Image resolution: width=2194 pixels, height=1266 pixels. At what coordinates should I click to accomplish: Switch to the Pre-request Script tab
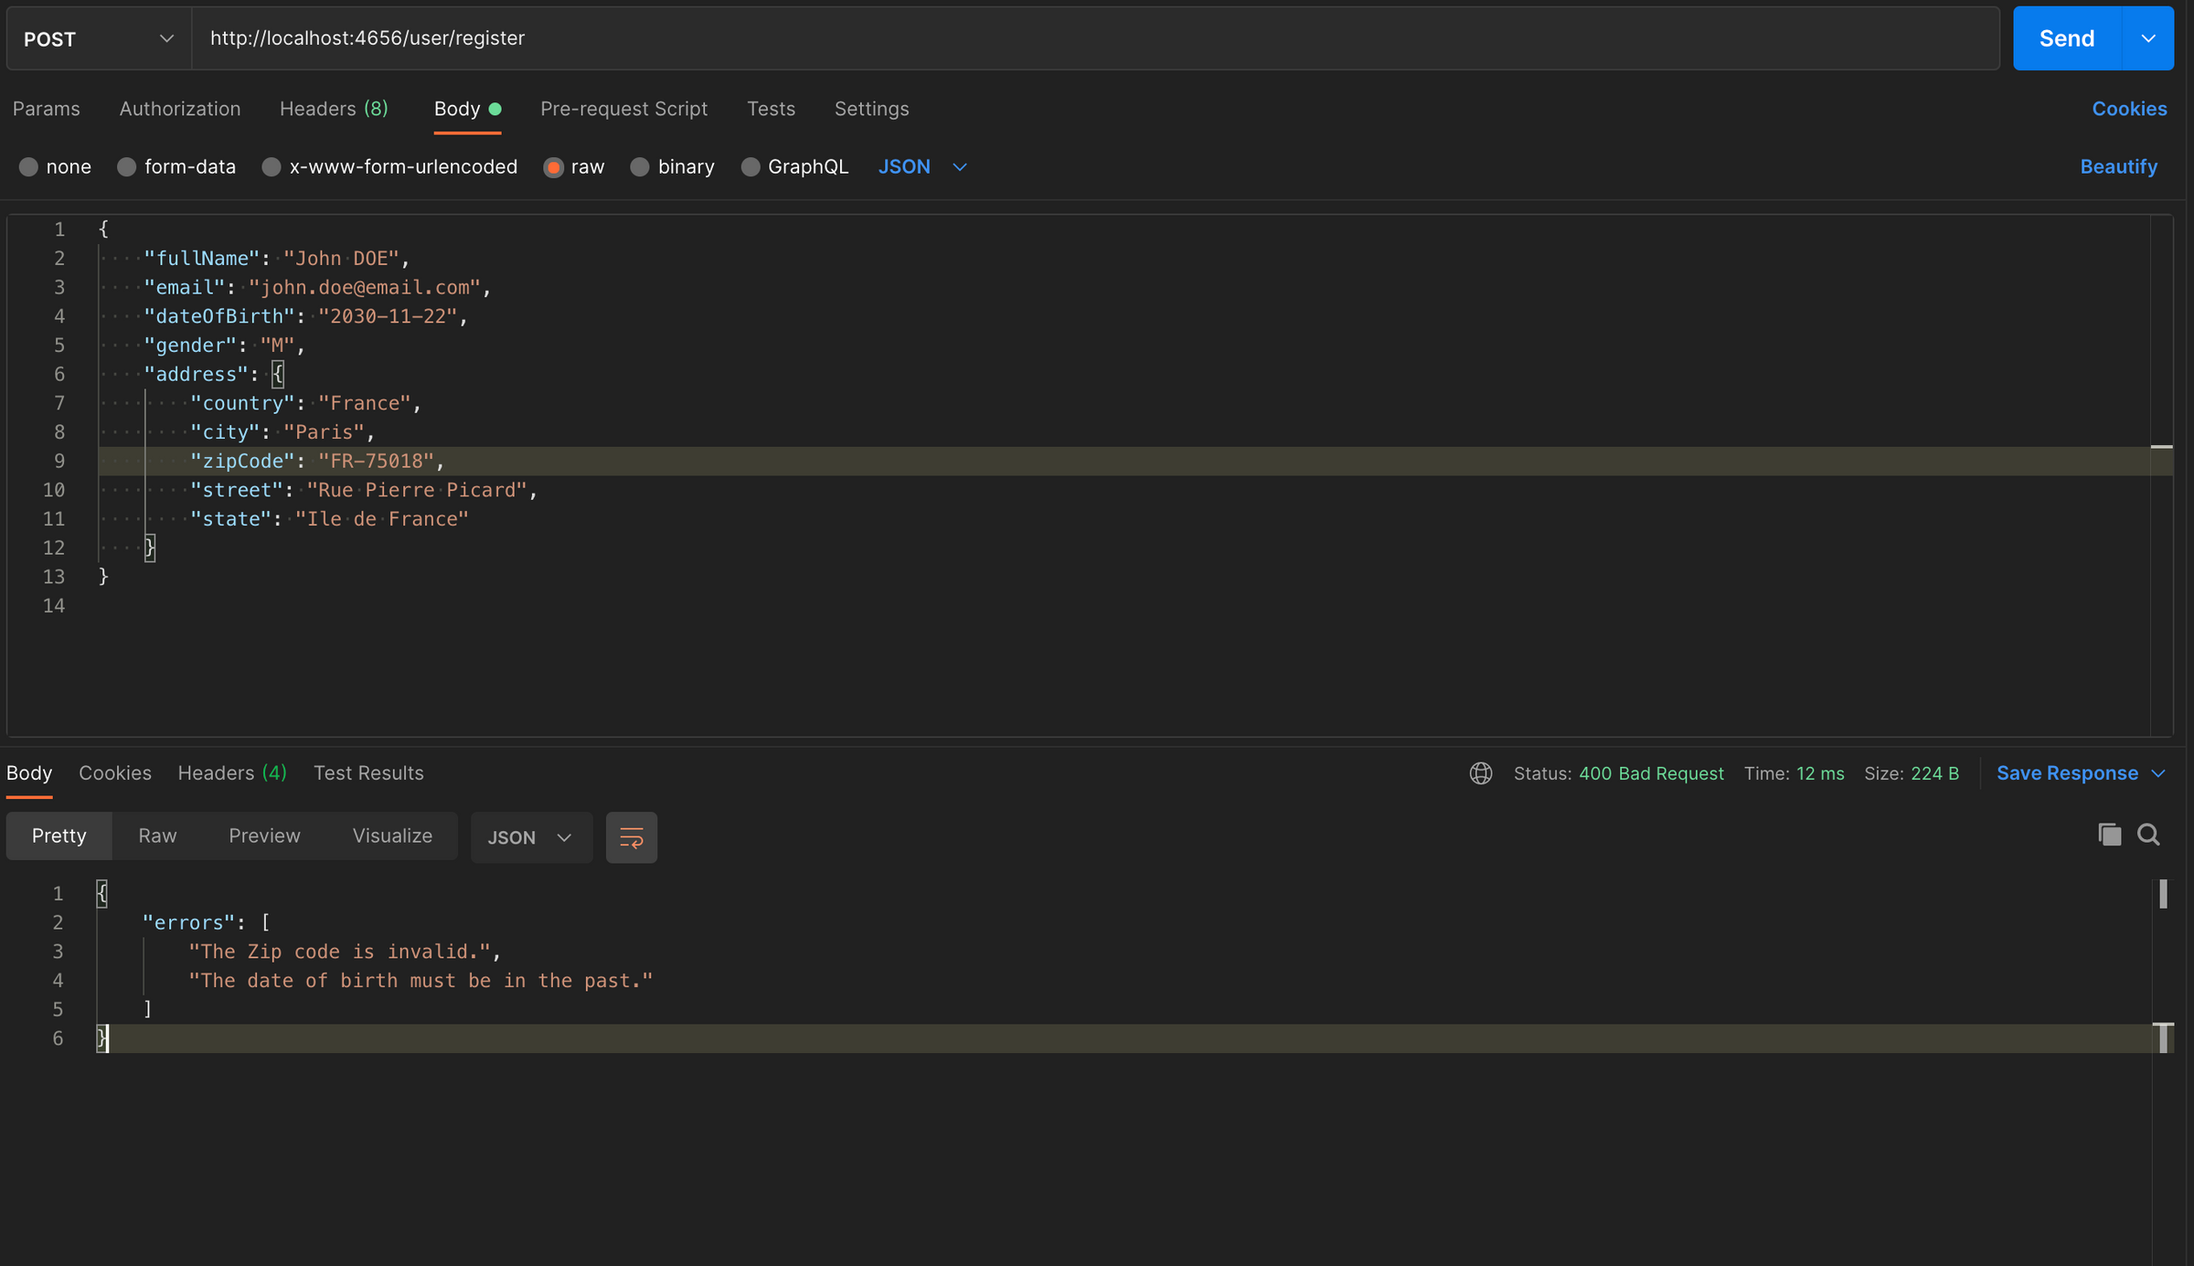pos(623,109)
